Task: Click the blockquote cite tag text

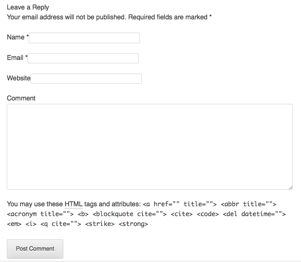Action: tap(130, 214)
